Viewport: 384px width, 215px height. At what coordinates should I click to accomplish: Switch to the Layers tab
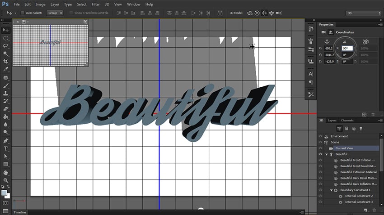[x=332, y=121]
